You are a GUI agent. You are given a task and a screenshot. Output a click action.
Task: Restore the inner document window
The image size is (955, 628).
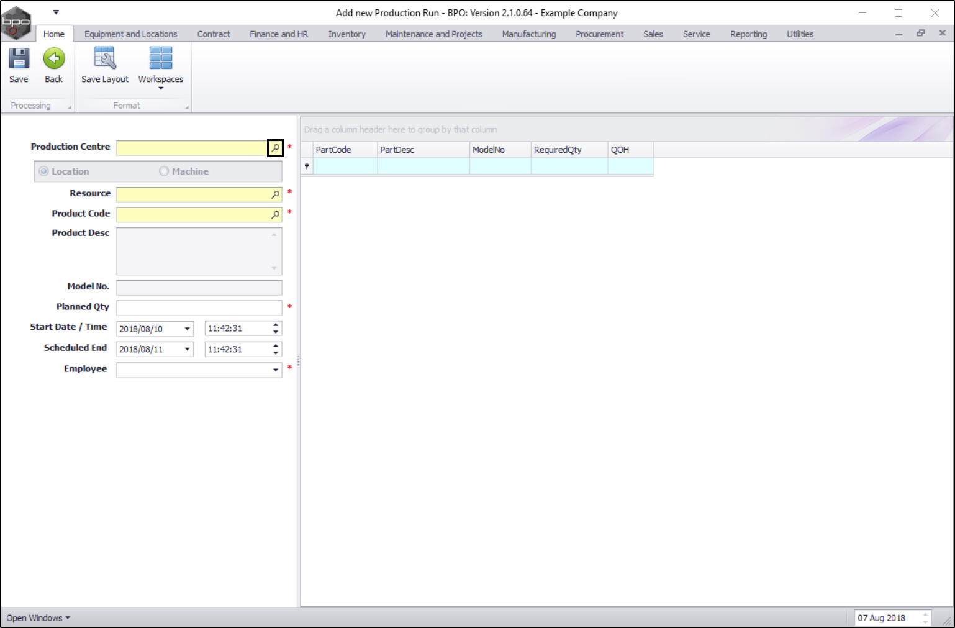click(x=920, y=34)
